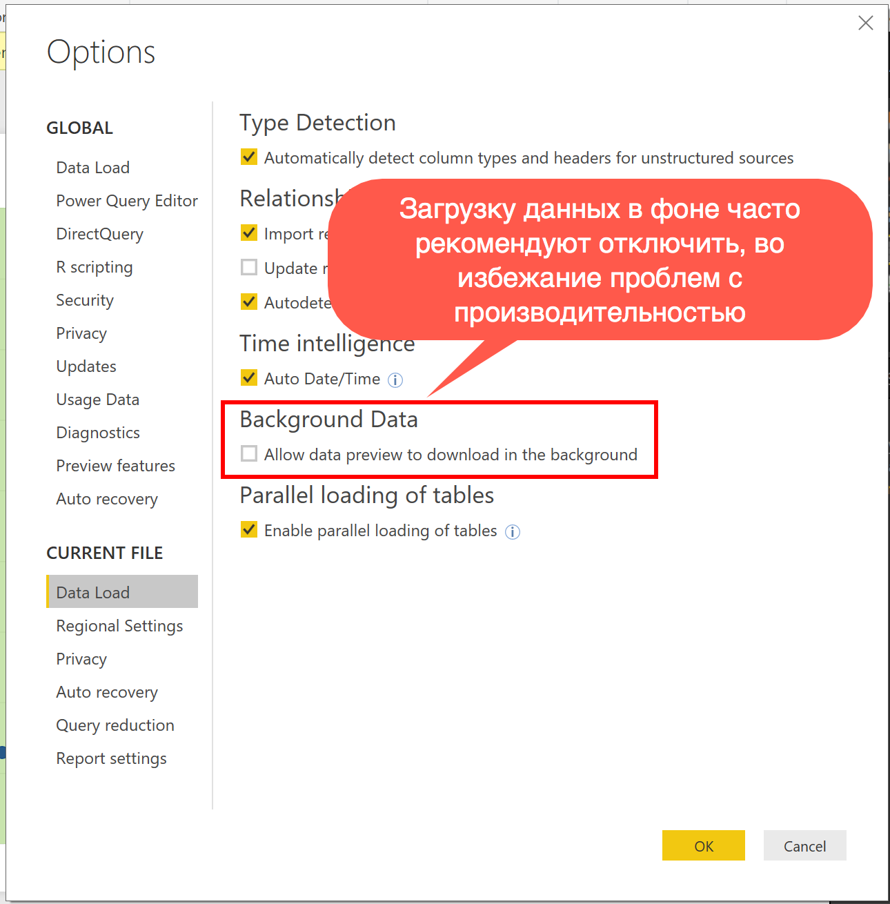
Task: Select Current File Privacy settings
Action: click(81, 659)
